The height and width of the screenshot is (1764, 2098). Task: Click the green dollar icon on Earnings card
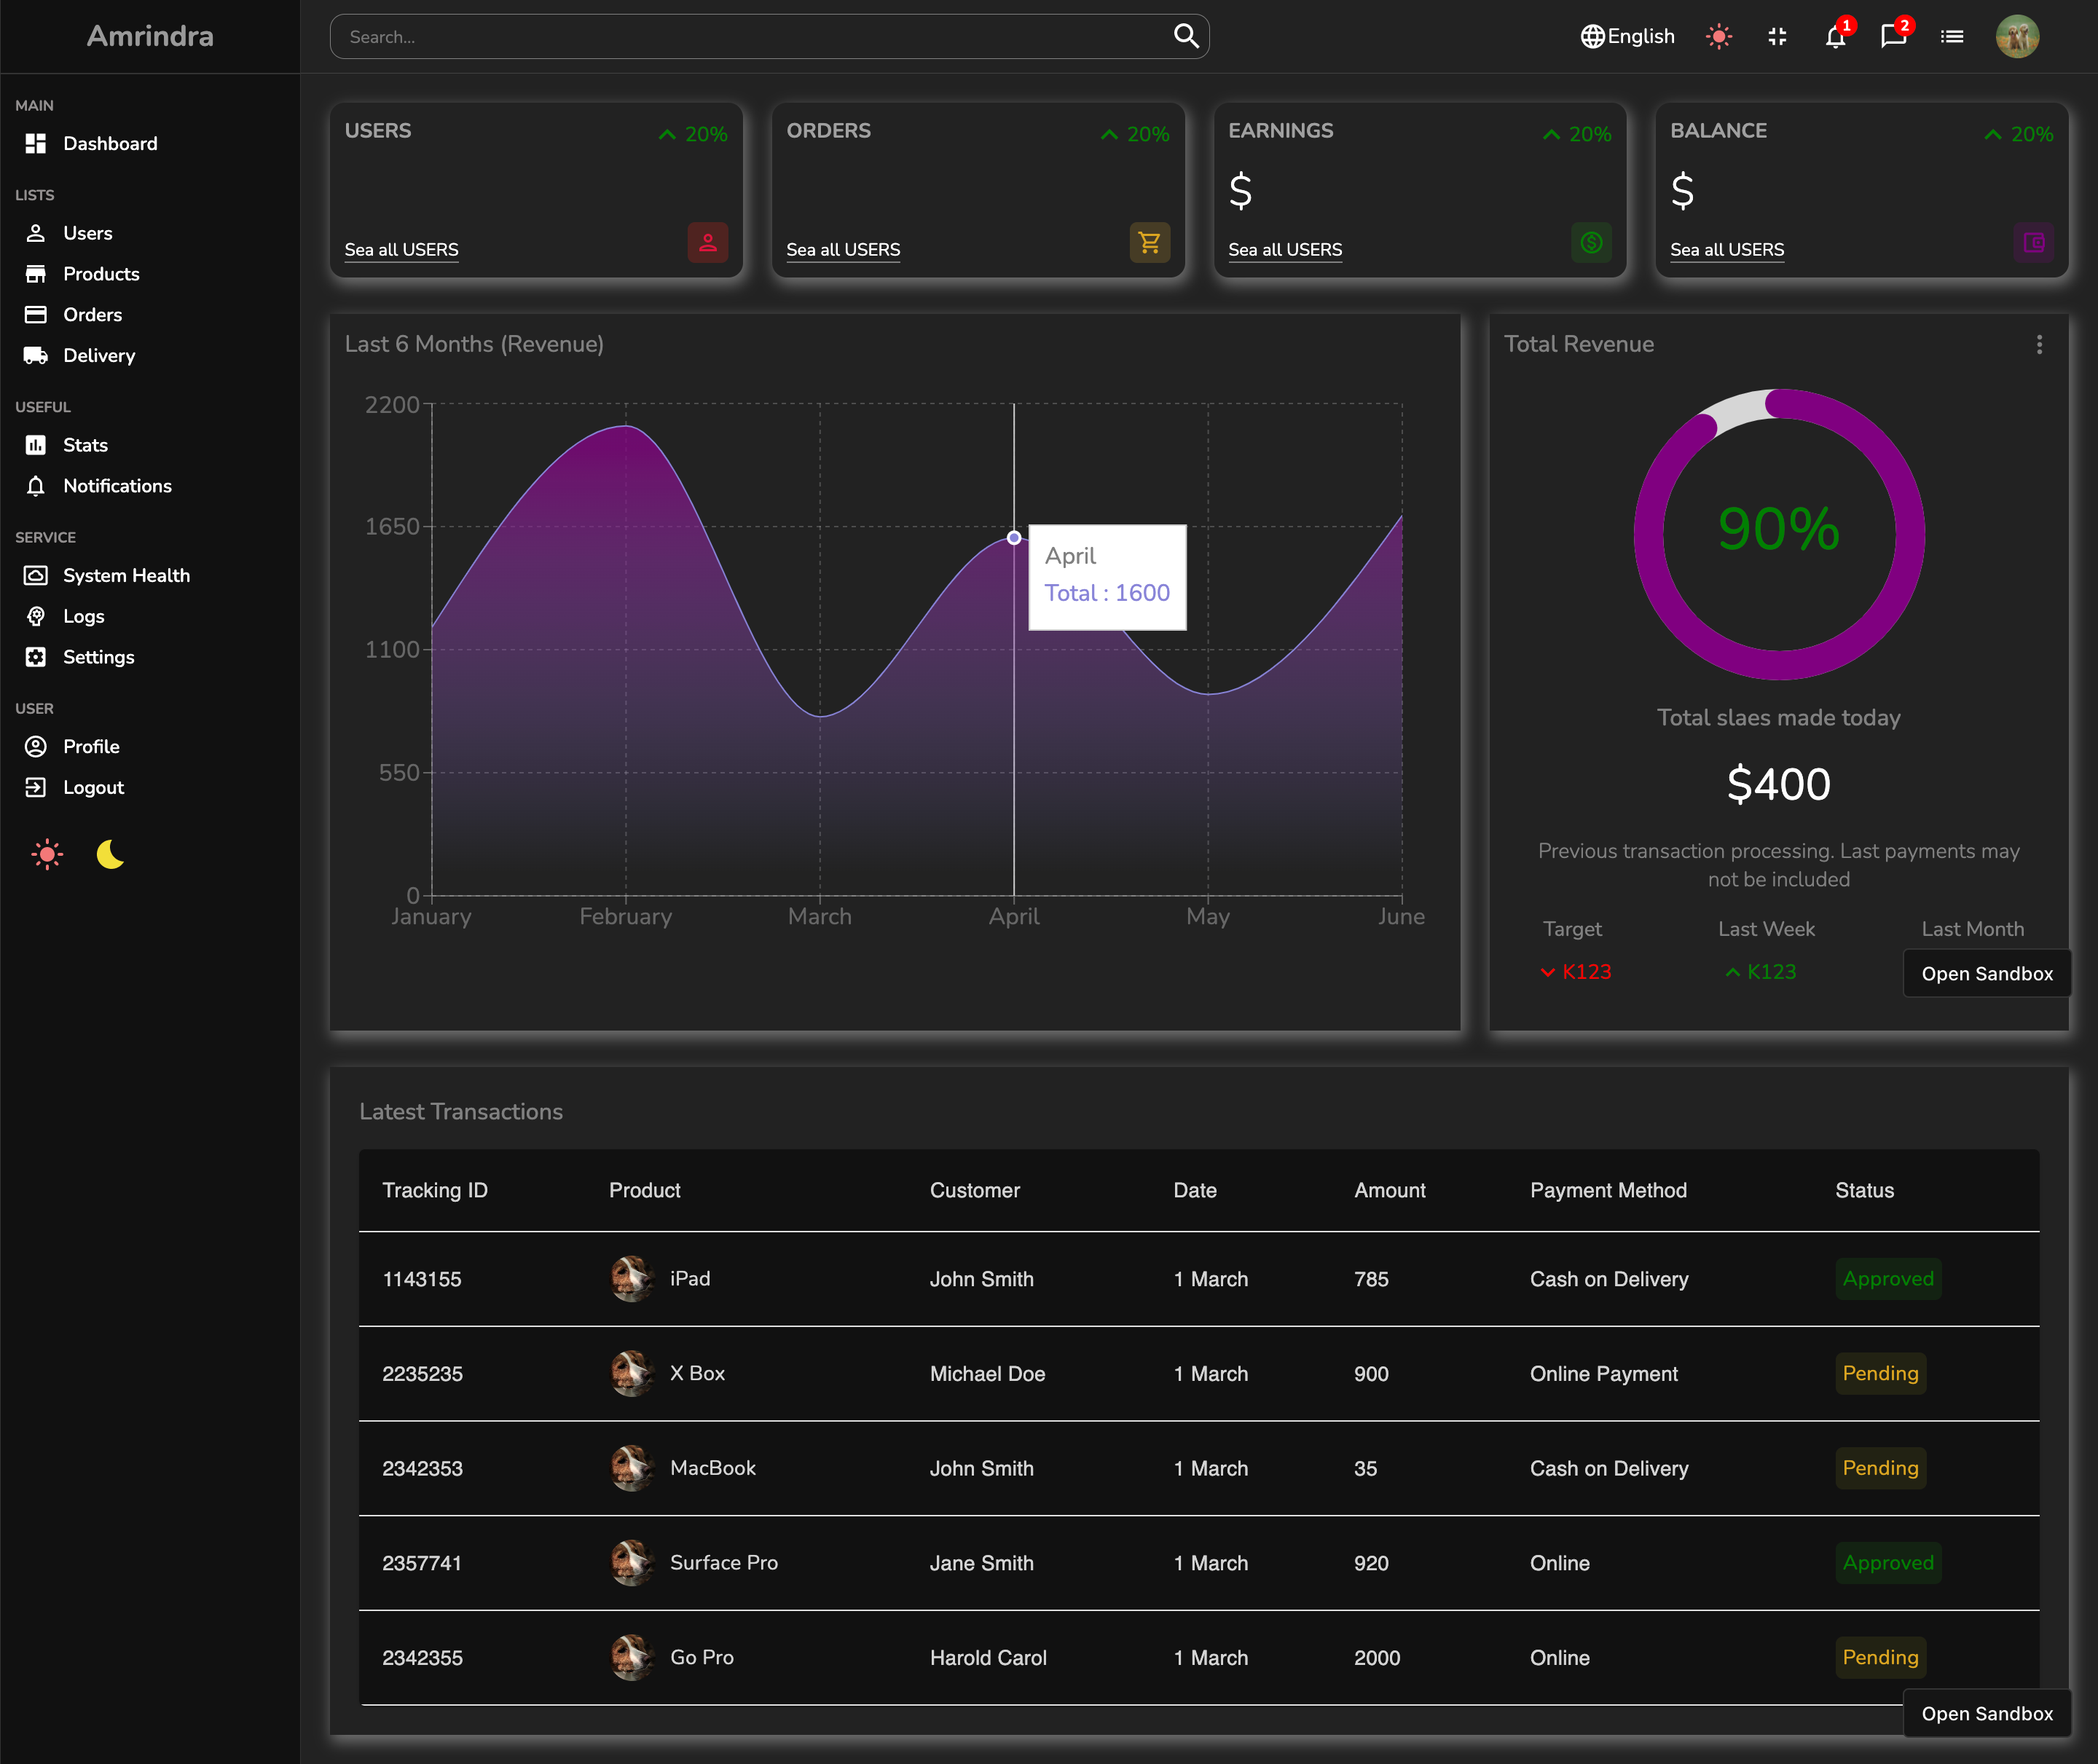[x=1591, y=243]
